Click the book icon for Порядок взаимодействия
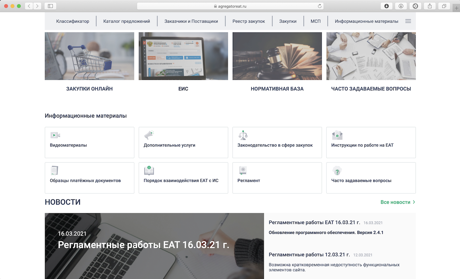Viewport: 460px width, 279px height. point(149,171)
